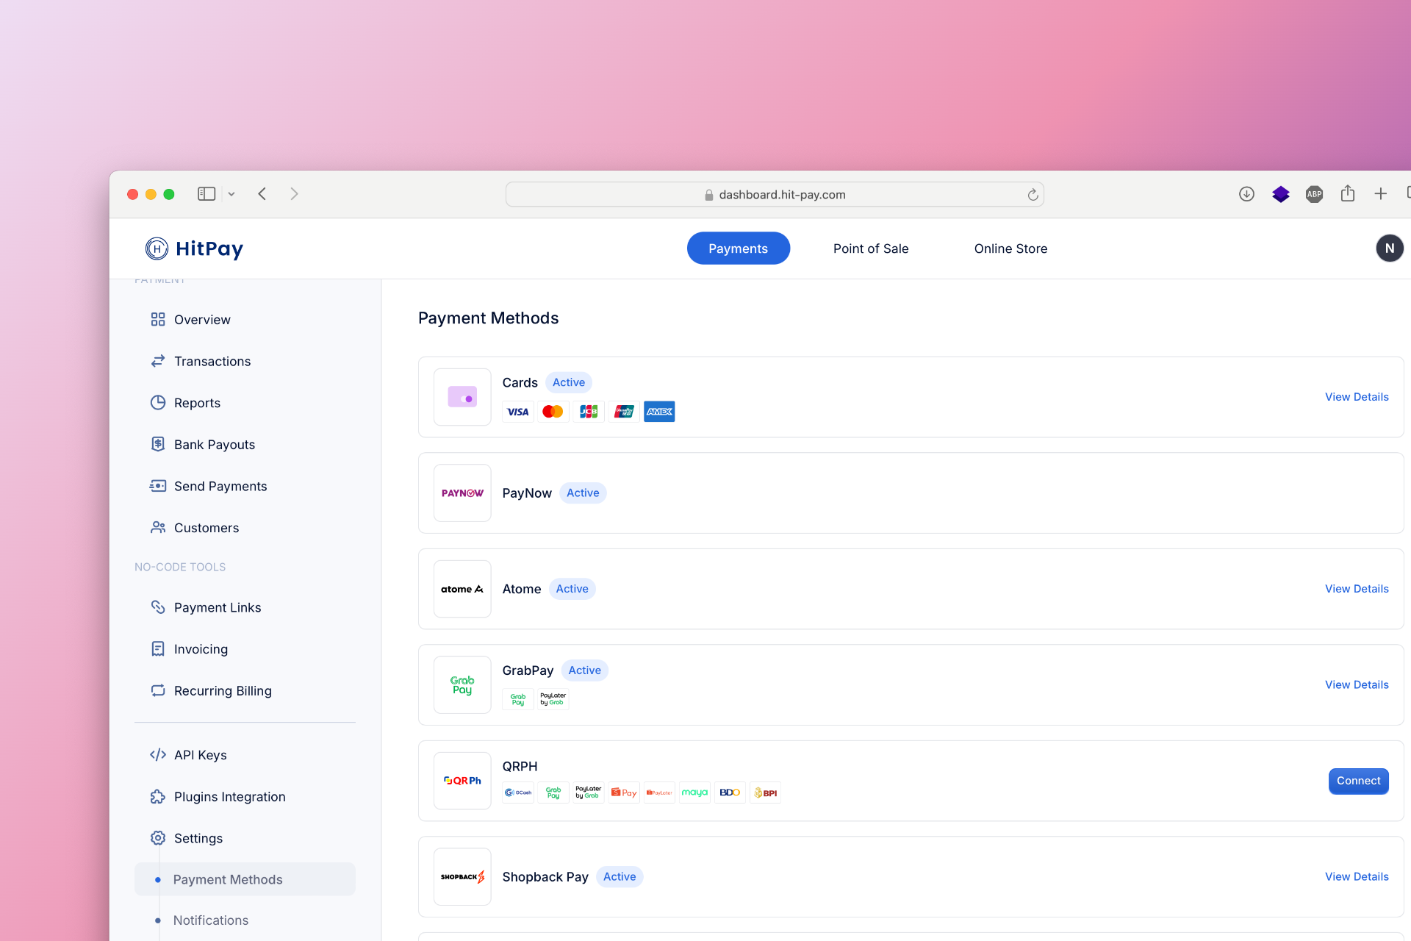Click the API Keys code icon
The width and height of the screenshot is (1411, 941).
[157, 755]
